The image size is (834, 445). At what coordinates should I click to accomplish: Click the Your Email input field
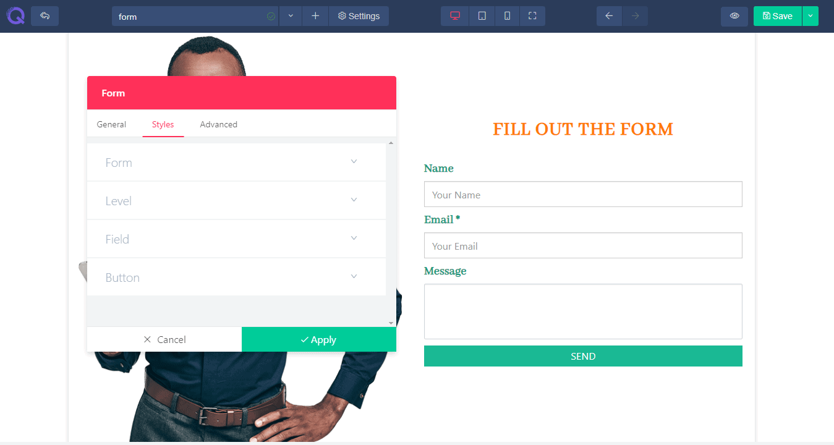[583, 245]
